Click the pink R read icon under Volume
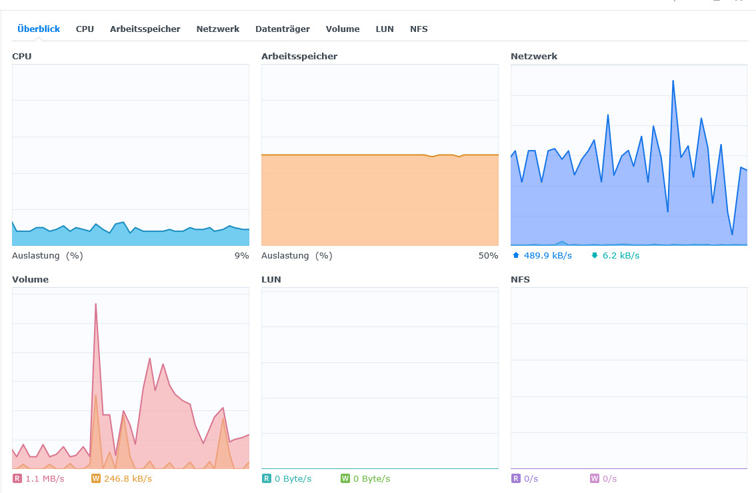The image size is (756, 493). (17, 478)
